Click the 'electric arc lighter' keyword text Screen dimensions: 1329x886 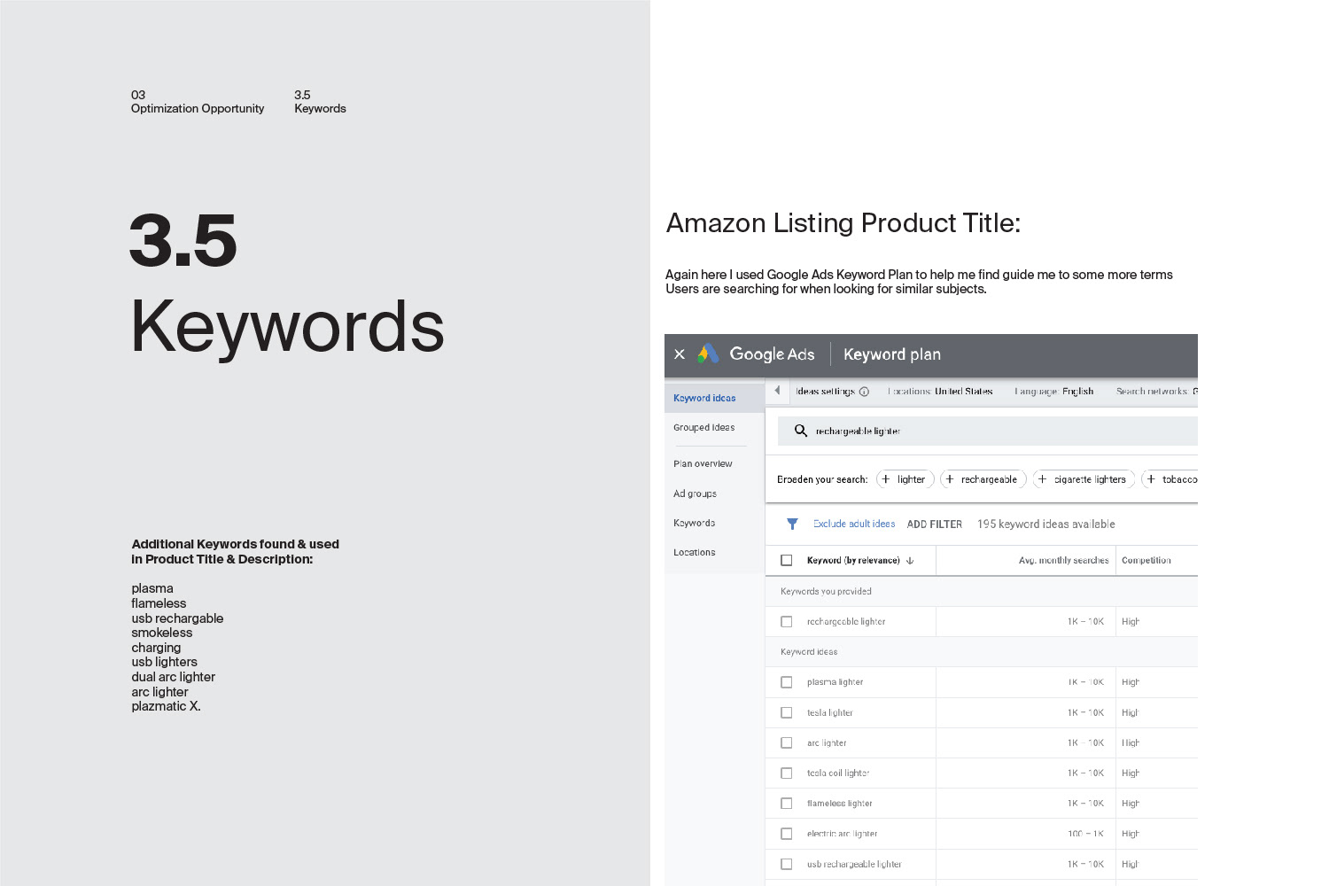point(842,834)
